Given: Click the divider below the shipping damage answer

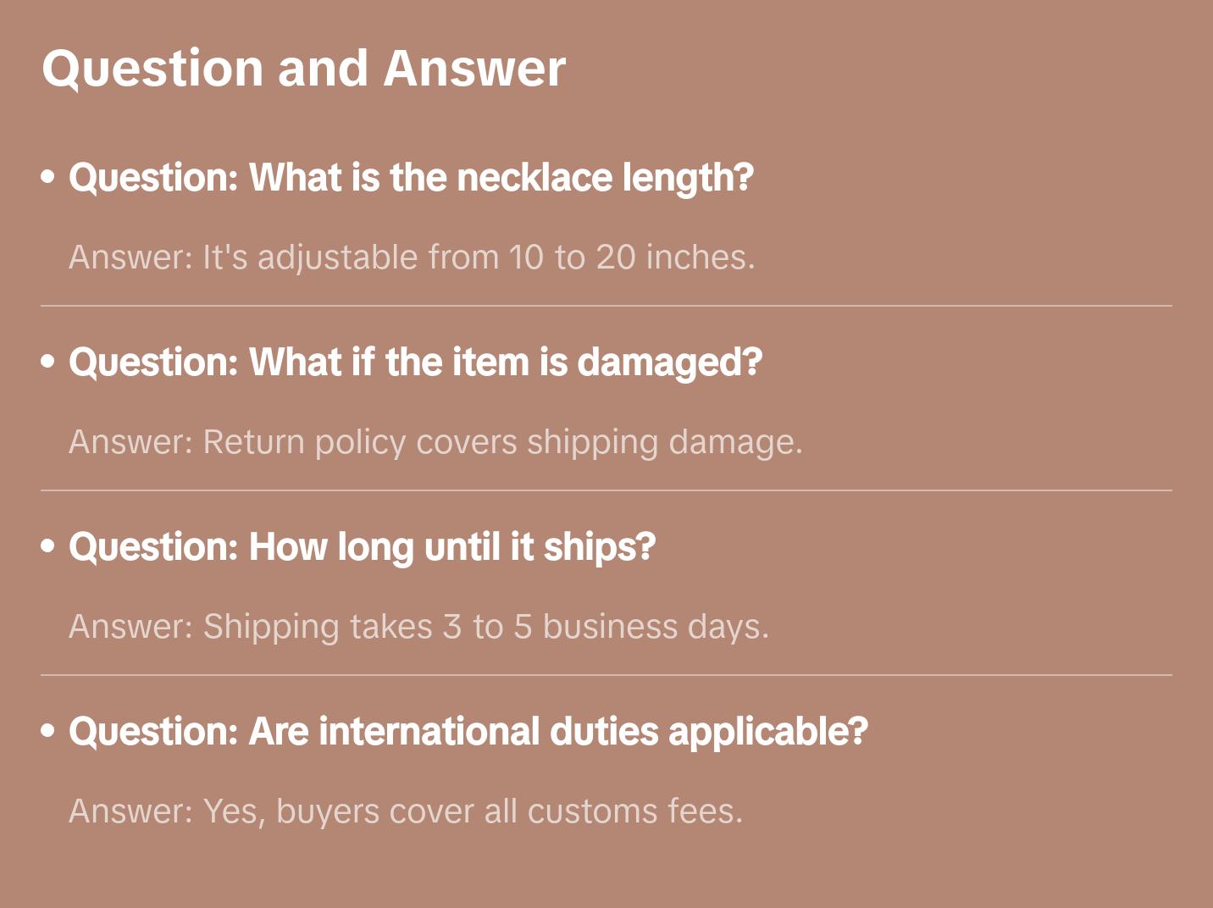Looking at the screenshot, I should [x=606, y=490].
